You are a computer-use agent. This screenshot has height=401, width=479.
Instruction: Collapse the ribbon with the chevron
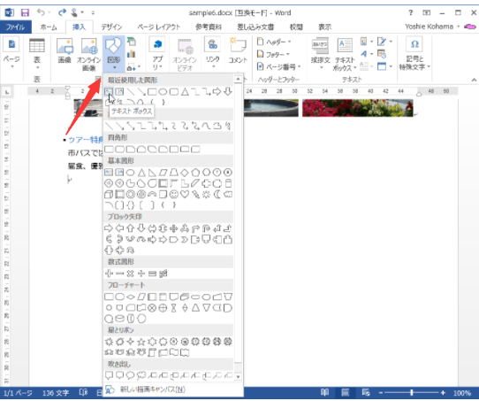pyautogui.click(x=474, y=80)
